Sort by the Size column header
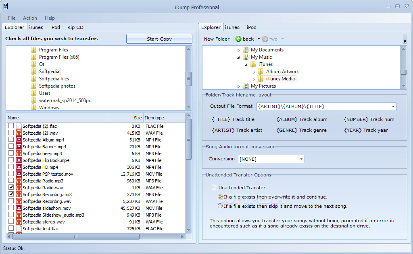The width and height of the screenshot is (413, 254). [x=127, y=118]
